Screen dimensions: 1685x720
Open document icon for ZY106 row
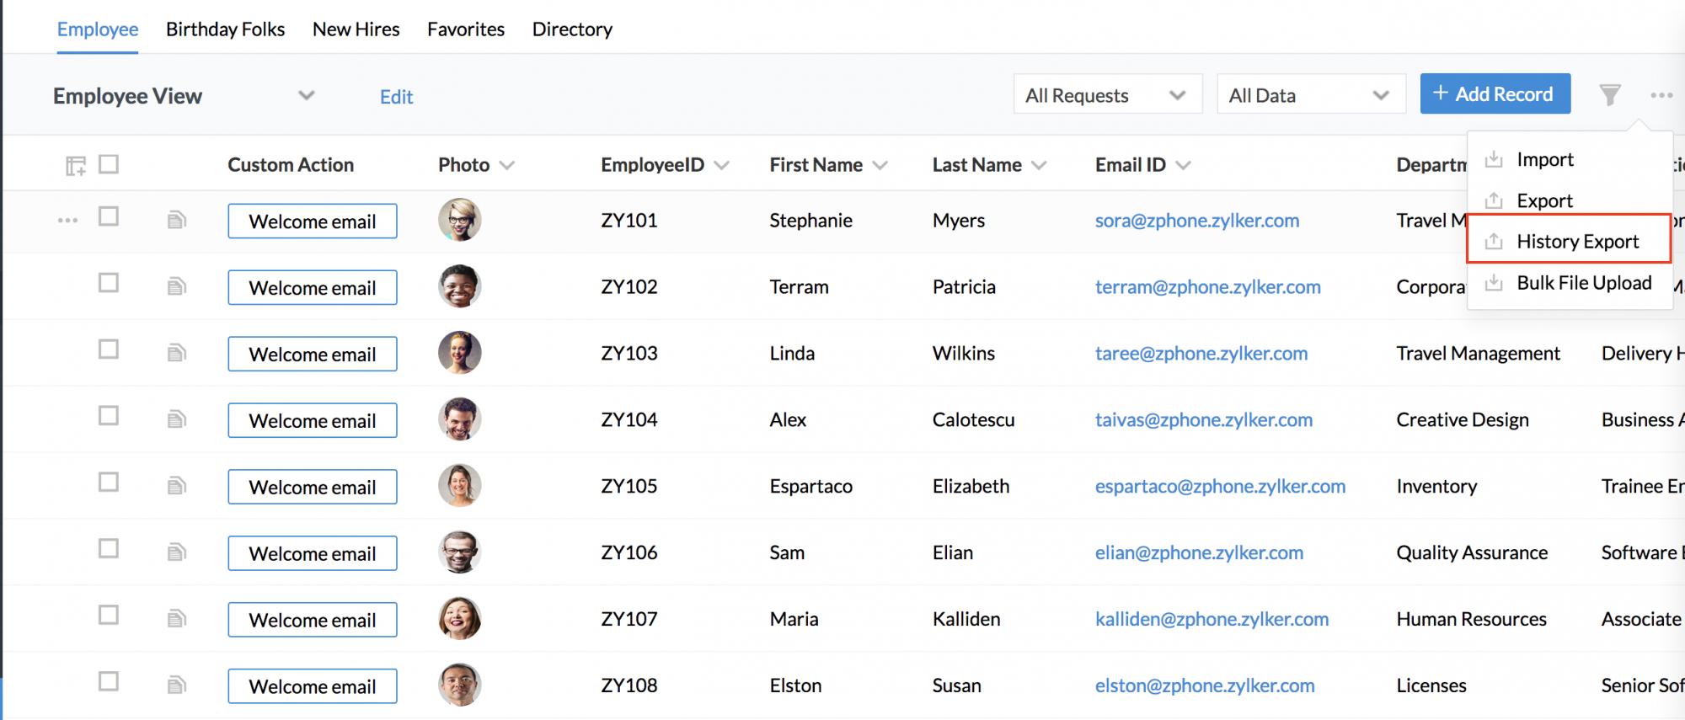point(176,552)
